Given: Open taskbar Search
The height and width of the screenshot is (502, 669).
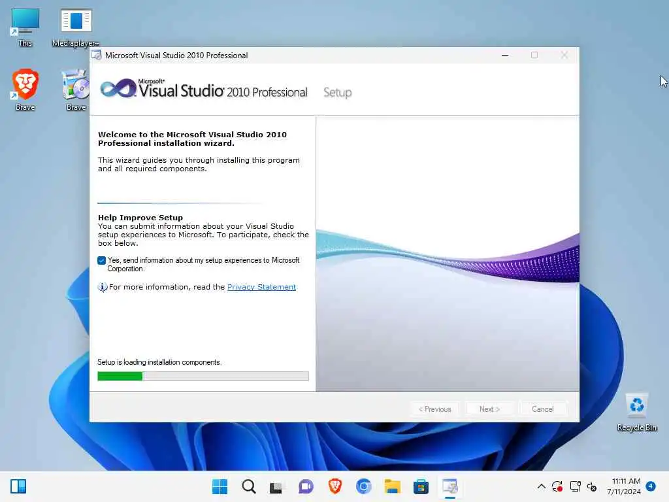Looking at the screenshot, I should pyautogui.click(x=249, y=486).
